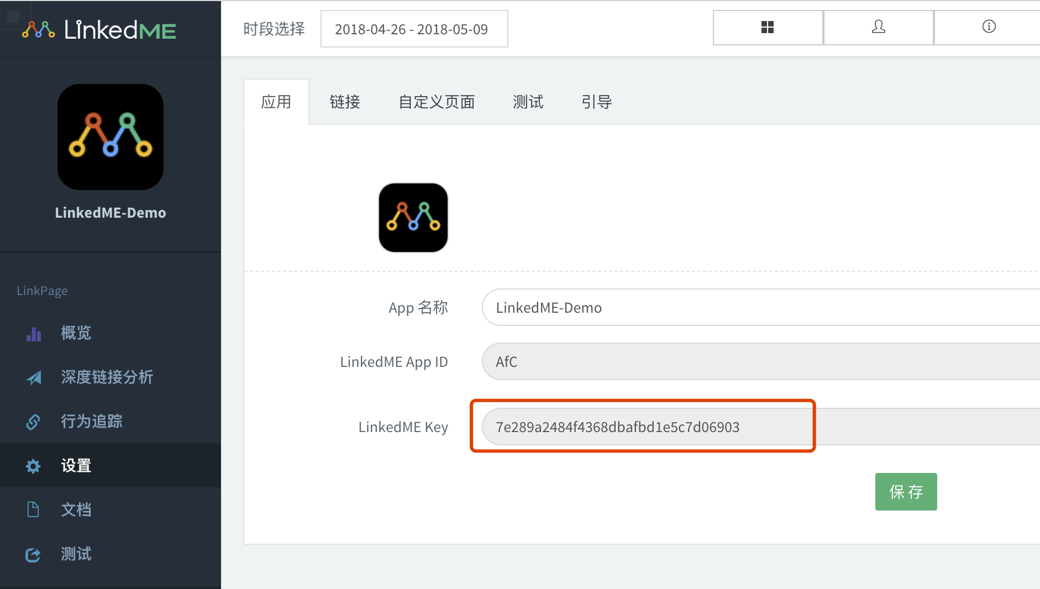1040x589 pixels.
Task: Switch to the 测试 tab
Action: [x=528, y=102]
